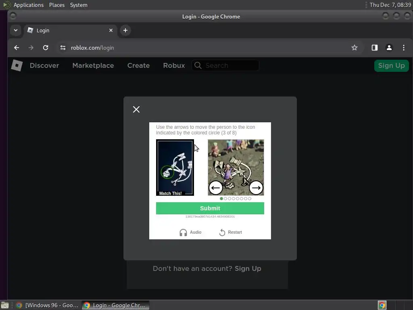Bookmark this page with star

355,48
